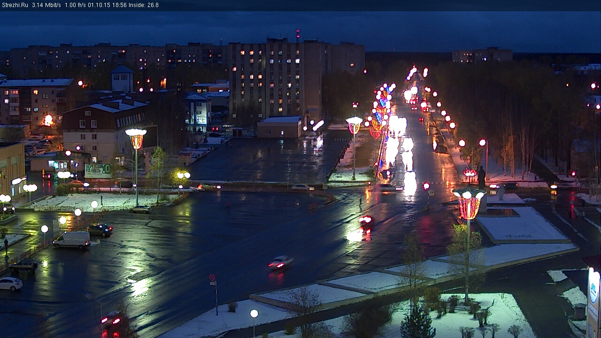Image resolution: width=601 pixels, height=338 pixels.
Task: Click the Strezhi.Ru label in overlay
Action: click(x=15, y=5)
